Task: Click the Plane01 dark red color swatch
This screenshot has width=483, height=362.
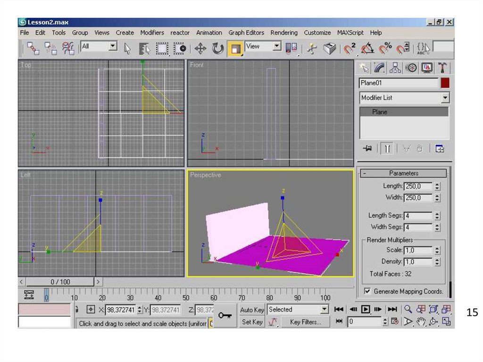Action: click(x=445, y=83)
